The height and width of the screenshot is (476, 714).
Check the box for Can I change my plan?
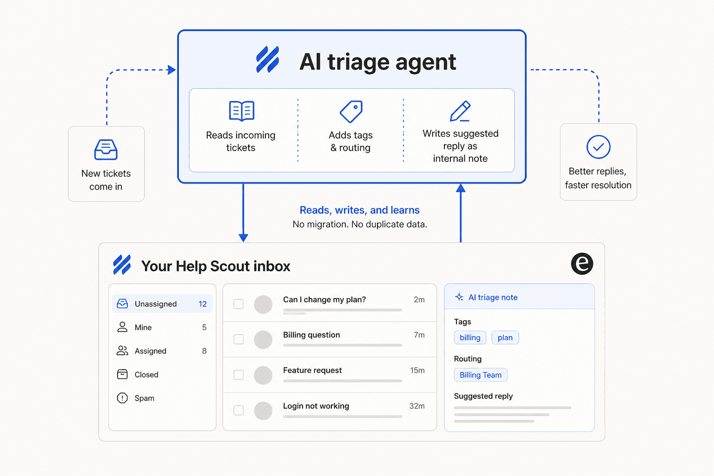(x=238, y=304)
